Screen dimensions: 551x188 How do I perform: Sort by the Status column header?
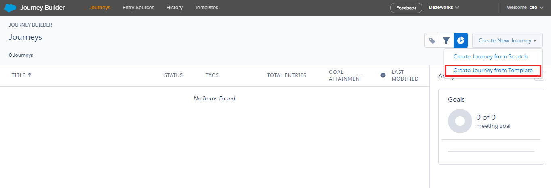pos(173,75)
